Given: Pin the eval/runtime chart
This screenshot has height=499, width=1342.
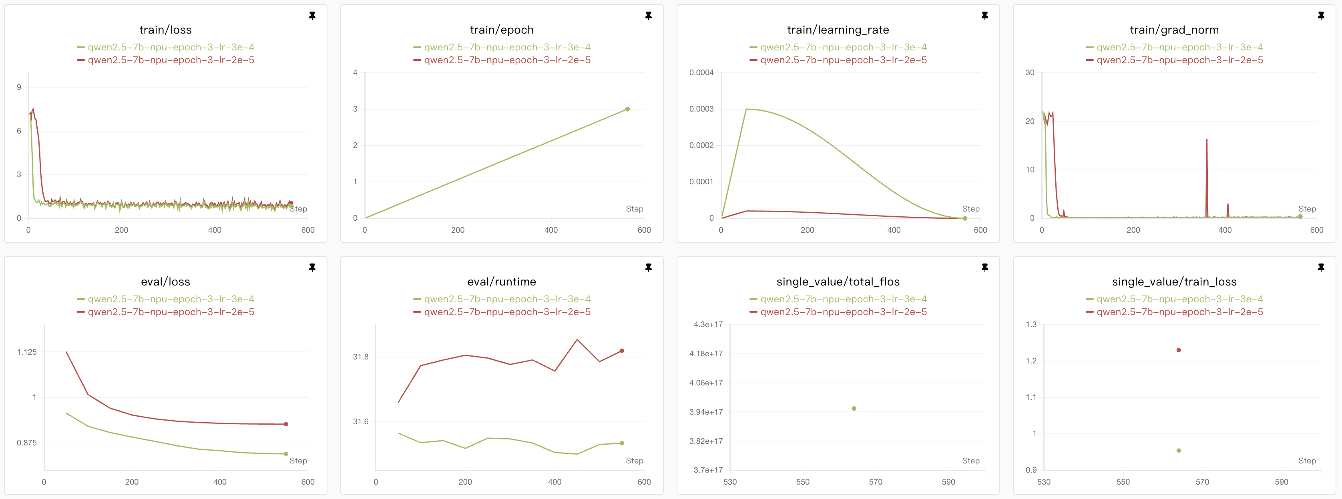Looking at the screenshot, I should click(x=648, y=267).
